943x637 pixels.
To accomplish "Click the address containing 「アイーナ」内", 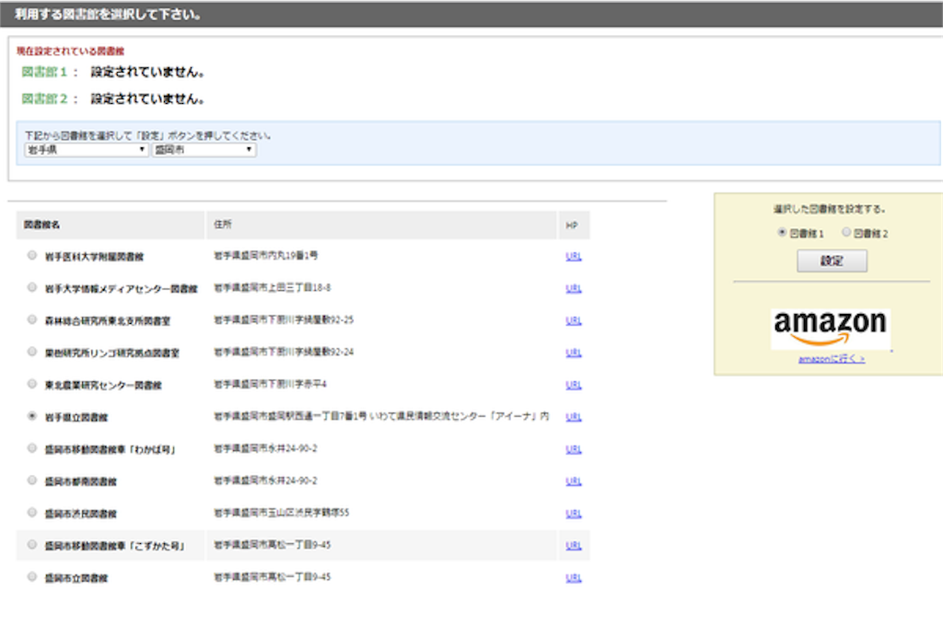I will click(381, 416).
